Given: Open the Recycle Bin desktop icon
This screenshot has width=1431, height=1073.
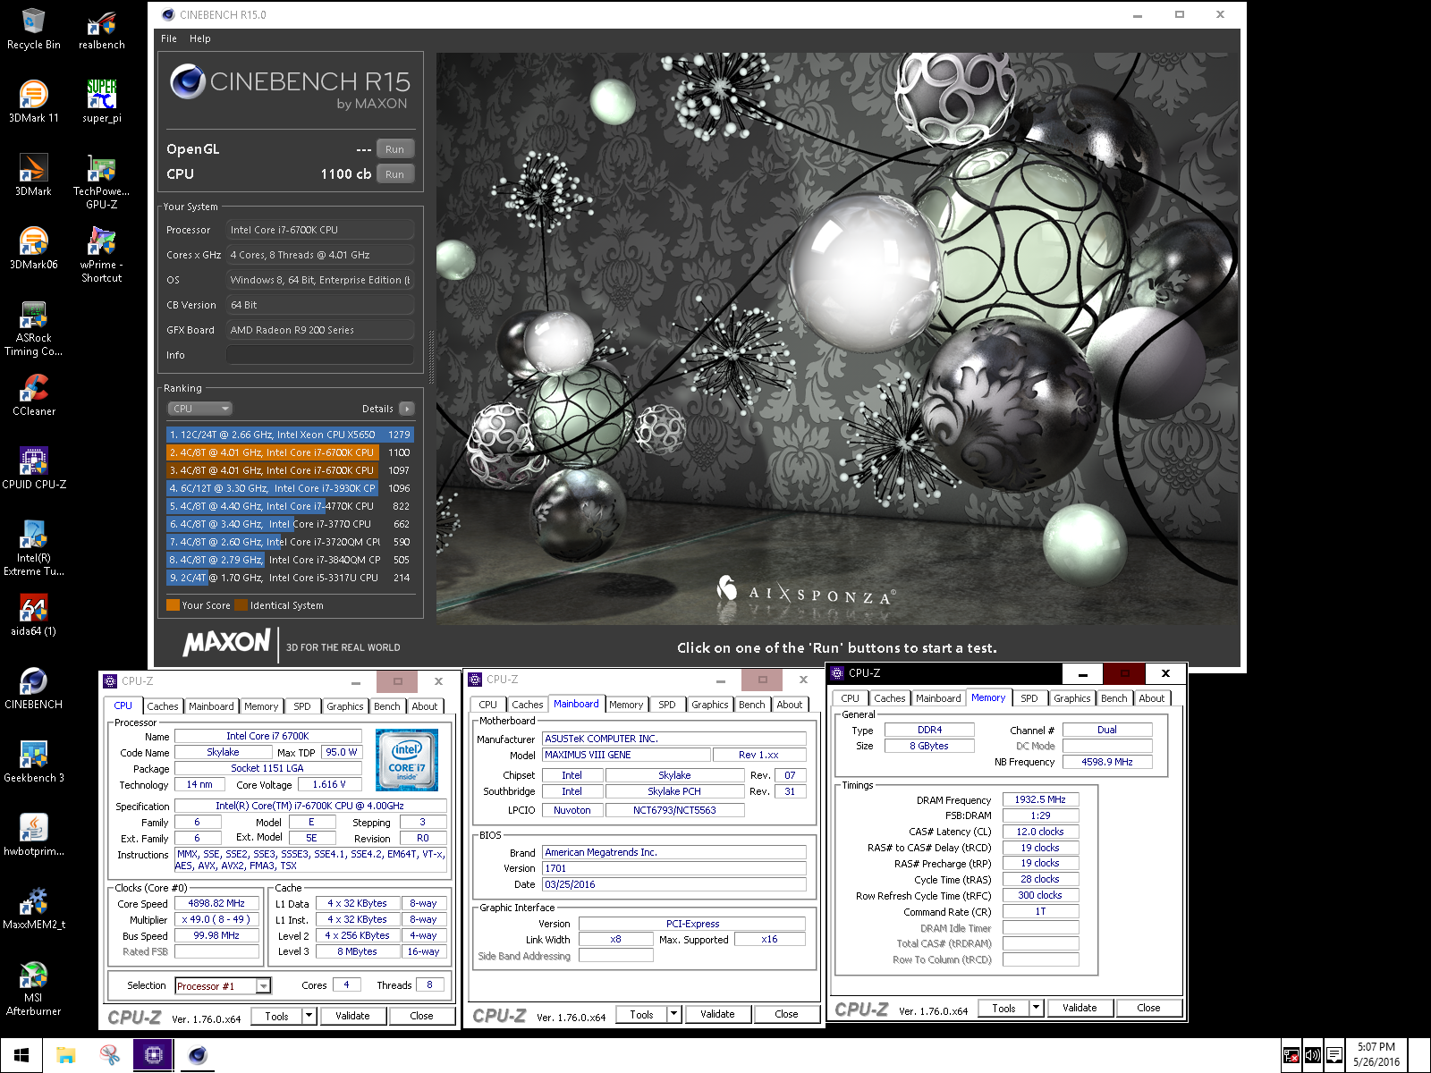Looking at the screenshot, I should pyautogui.click(x=34, y=29).
